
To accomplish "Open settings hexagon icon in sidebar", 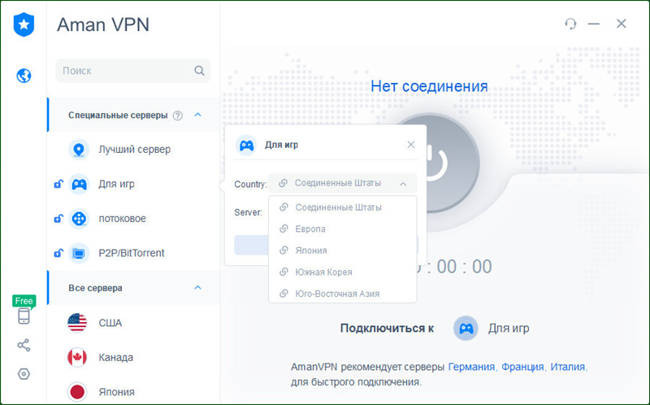I will [x=24, y=374].
